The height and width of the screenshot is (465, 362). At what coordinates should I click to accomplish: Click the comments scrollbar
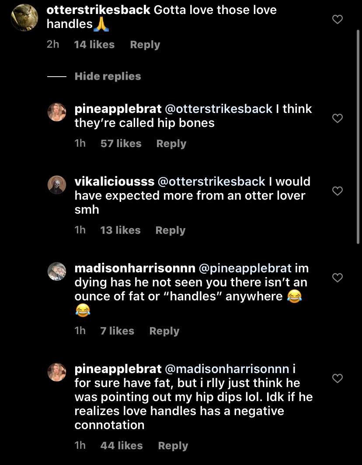coord(359,136)
